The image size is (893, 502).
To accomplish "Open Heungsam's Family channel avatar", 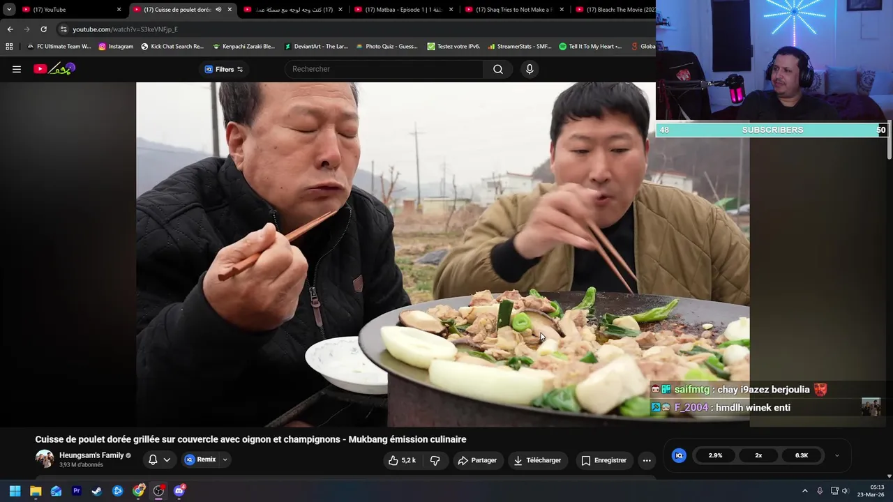I will tap(45, 459).
